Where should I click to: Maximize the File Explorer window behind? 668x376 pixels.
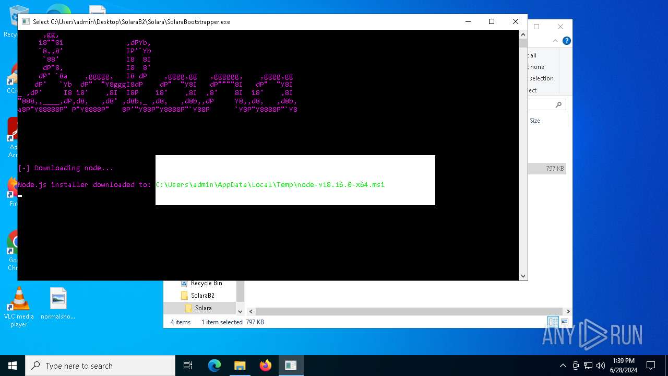(x=536, y=27)
